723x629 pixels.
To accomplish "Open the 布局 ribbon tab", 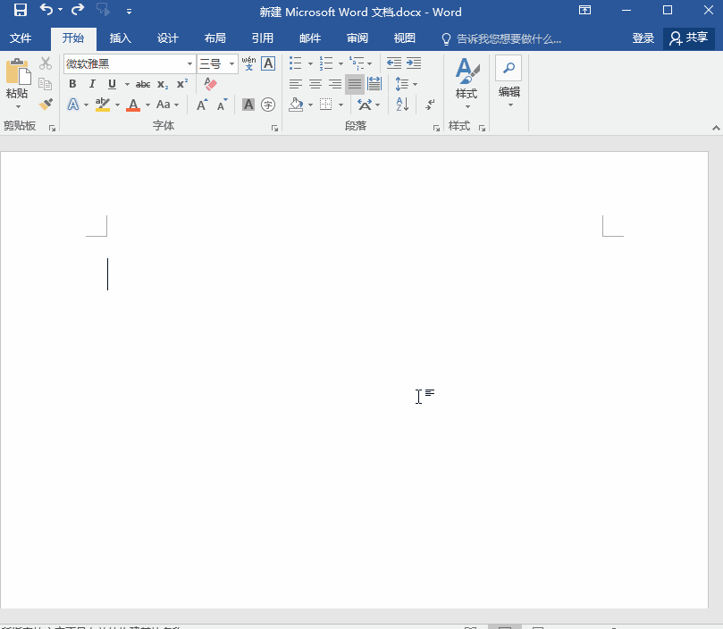I will [214, 38].
